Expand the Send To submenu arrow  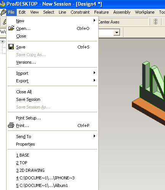(95, 136)
